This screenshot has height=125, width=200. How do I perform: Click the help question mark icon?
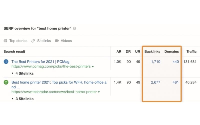pos(74,28)
